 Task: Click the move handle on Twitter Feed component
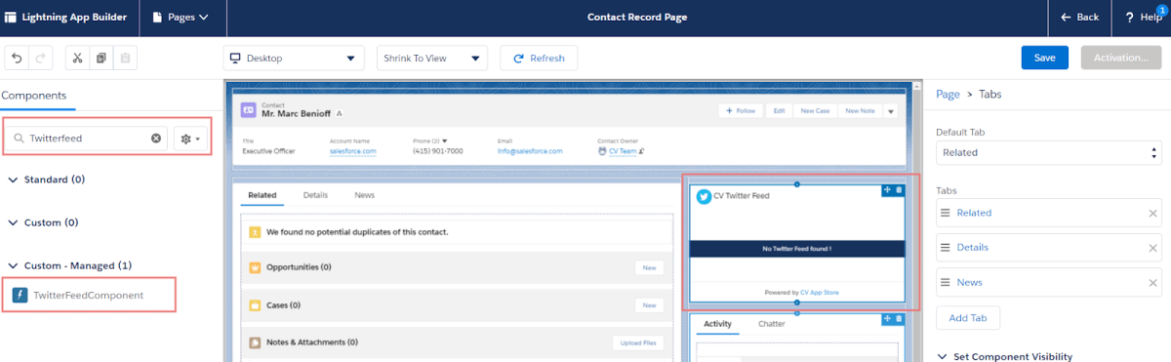[887, 190]
